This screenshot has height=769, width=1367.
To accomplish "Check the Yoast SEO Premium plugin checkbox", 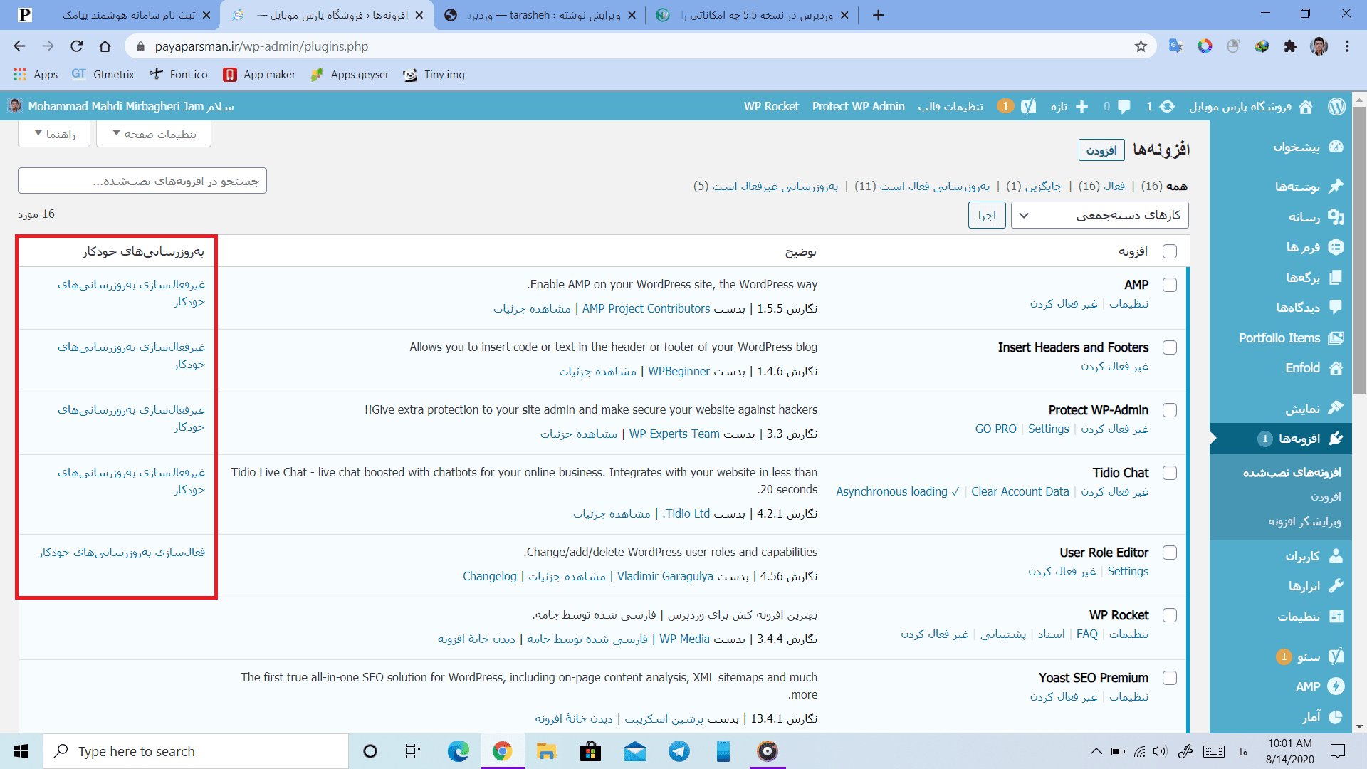I will tap(1169, 678).
